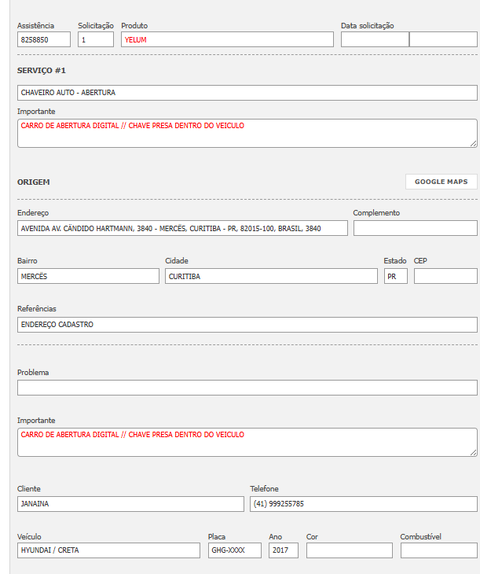Select the Estado field with PR

[395, 276]
